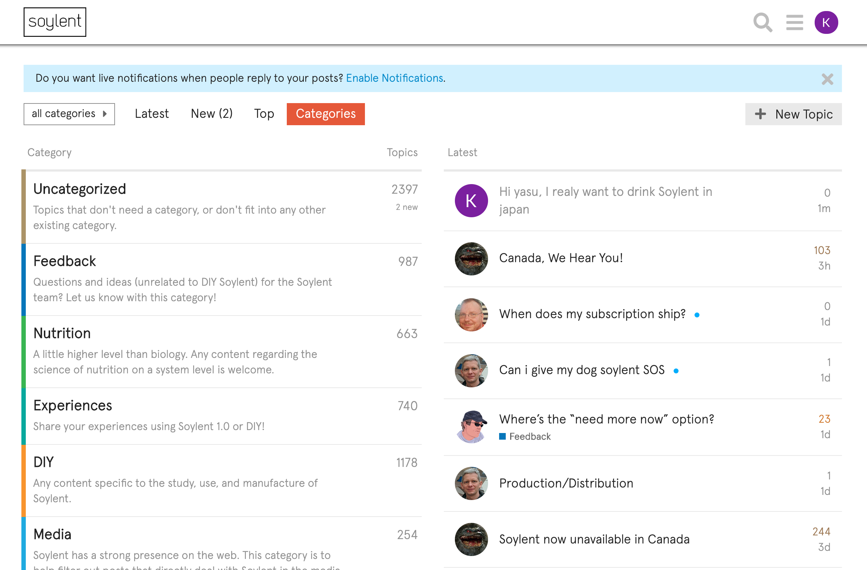Click the 244 reply count
The width and height of the screenshot is (867, 570).
pyautogui.click(x=821, y=532)
